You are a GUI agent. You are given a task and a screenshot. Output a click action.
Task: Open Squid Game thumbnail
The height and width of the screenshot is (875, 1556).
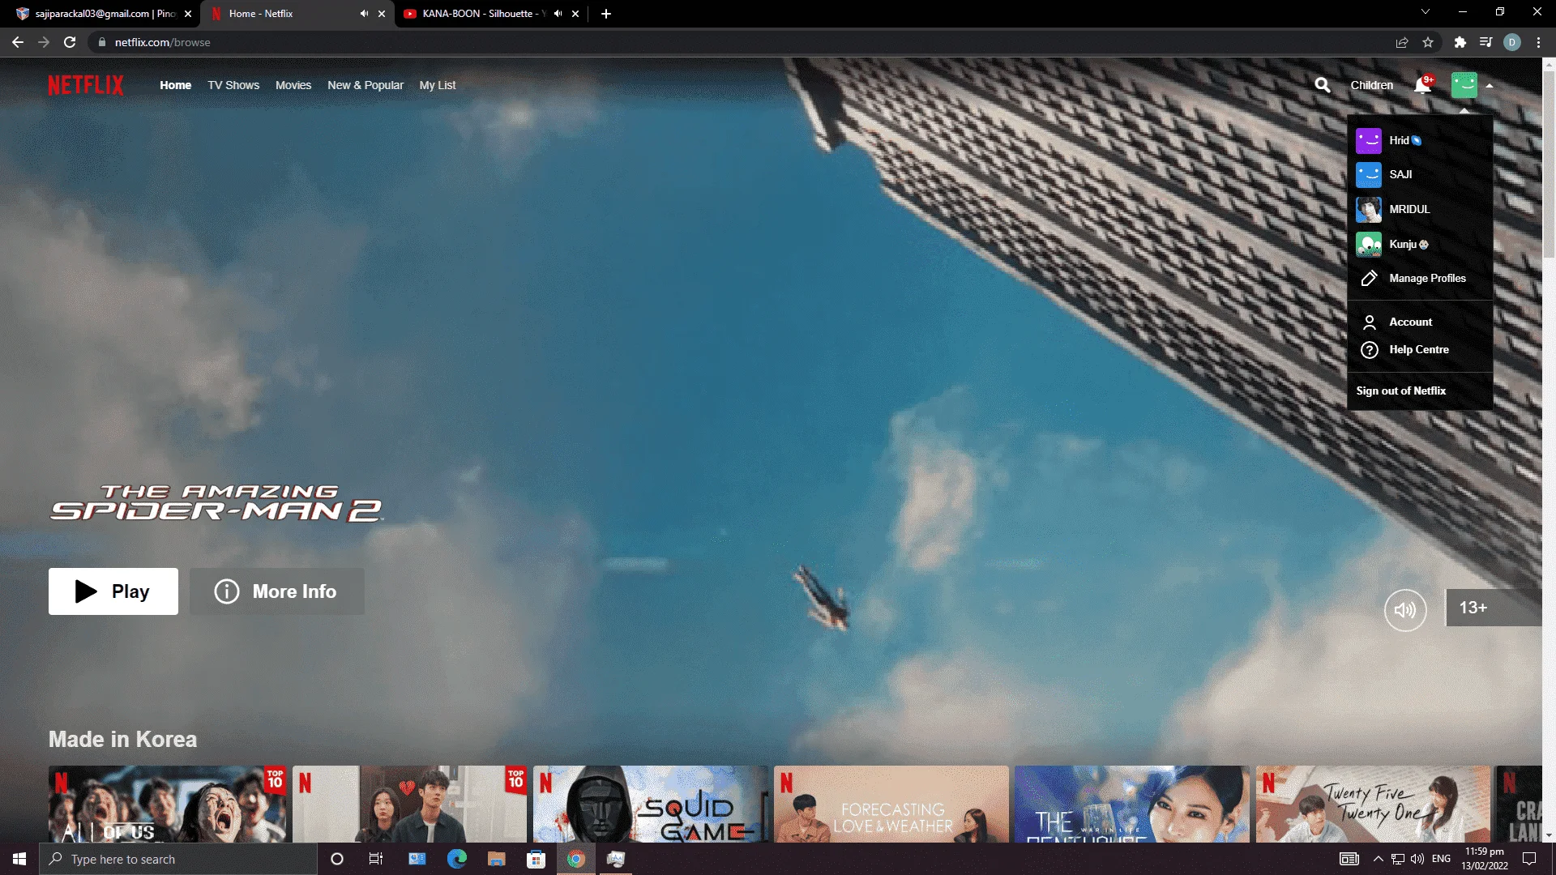[651, 805]
